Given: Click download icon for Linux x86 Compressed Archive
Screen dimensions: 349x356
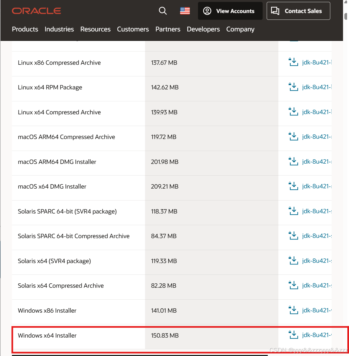Looking at the screenshot, I should pos(293,62).
